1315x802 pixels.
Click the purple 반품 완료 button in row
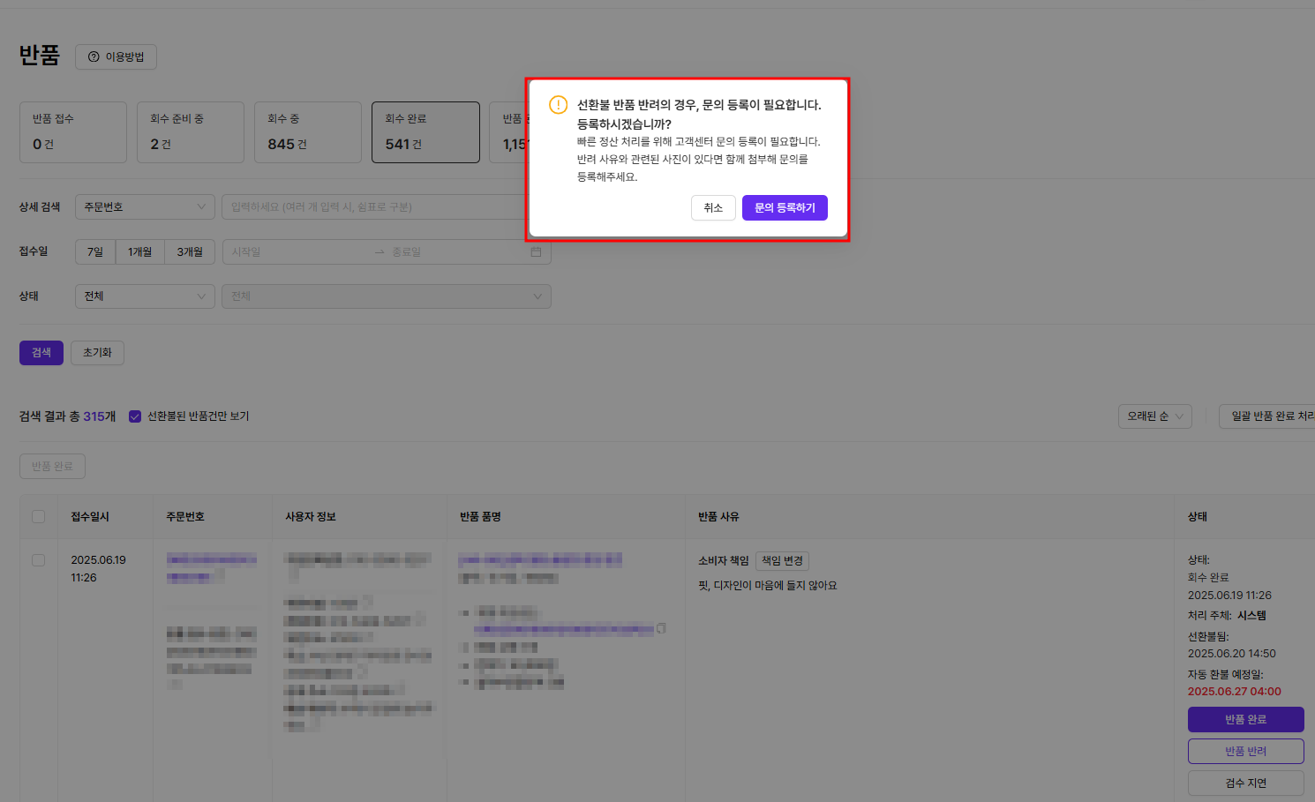(1245, 719)
